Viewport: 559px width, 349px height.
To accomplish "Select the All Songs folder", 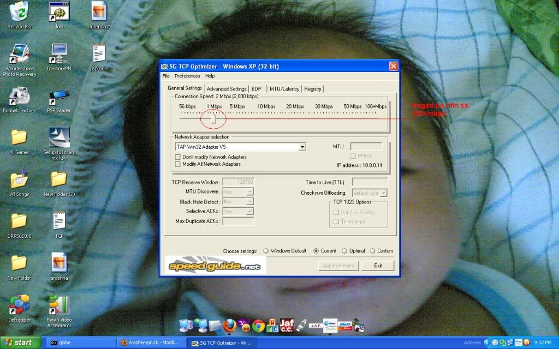I will [x=19, y=183].
